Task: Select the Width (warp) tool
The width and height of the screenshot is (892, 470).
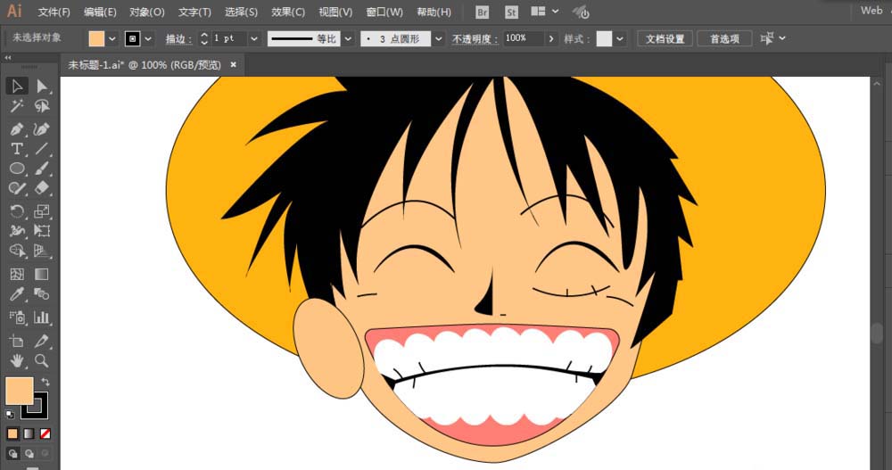Action: (17, 230)
